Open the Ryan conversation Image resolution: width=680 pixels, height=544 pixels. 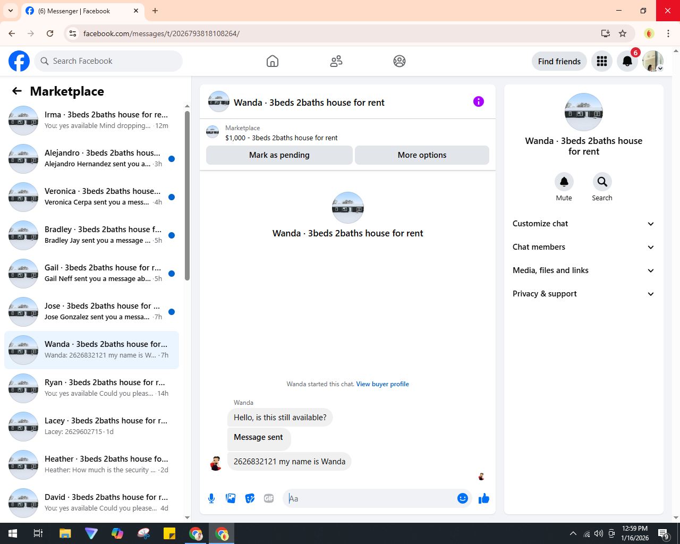pyautogui.click(x=91, y=388)
